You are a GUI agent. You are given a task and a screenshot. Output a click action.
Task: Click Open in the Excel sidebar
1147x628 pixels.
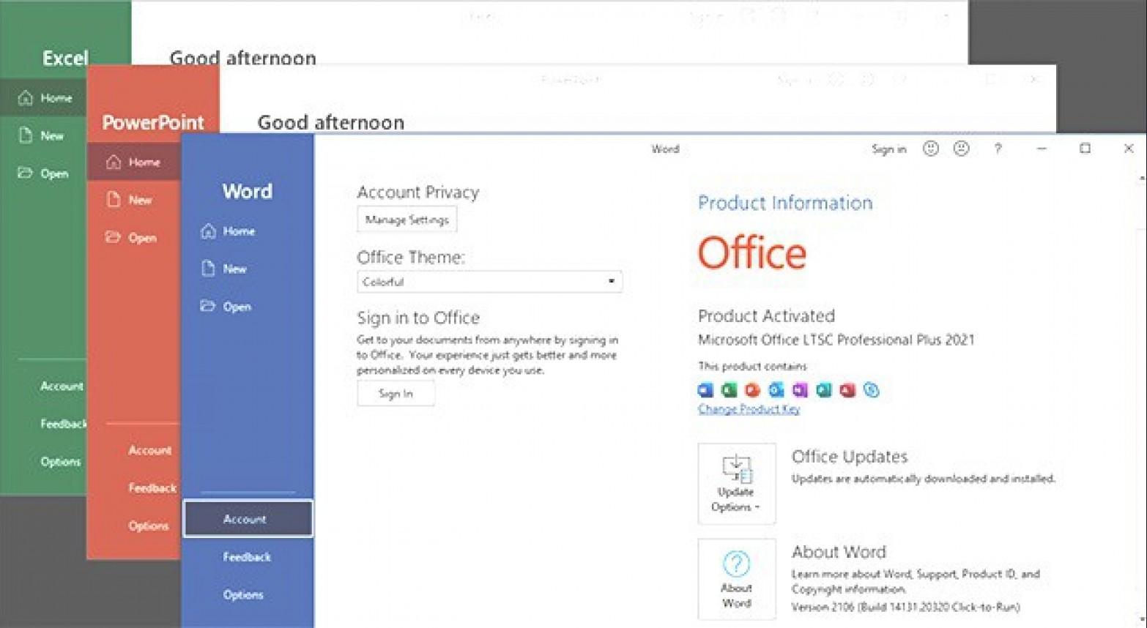(43, 173)
